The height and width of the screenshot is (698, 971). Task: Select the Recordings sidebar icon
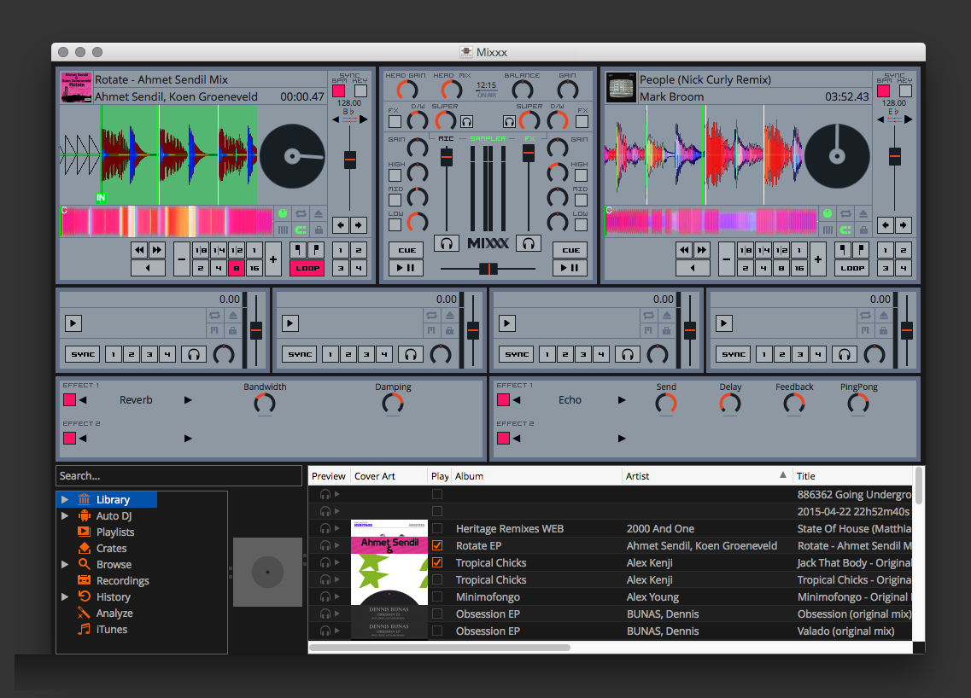(x=84, y=580)
